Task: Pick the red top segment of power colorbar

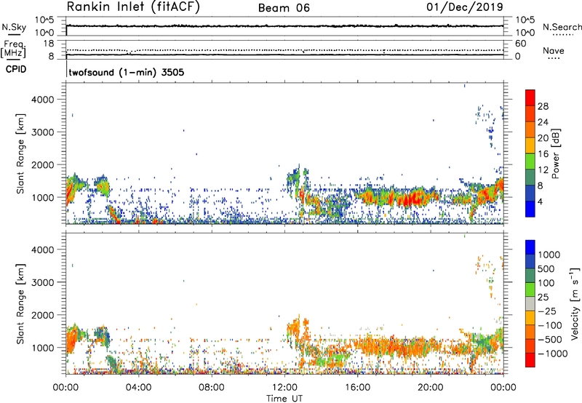Action: click(x=530, y=97)
